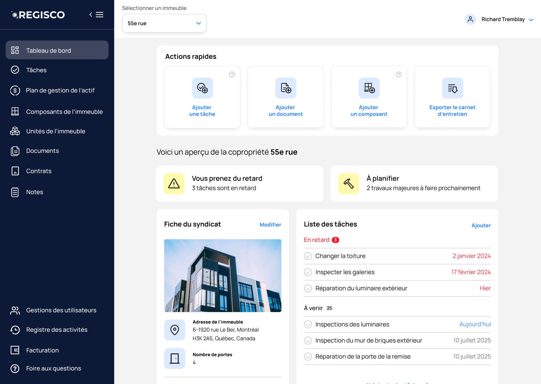Click the hammer icon in À planifier
Screen dimensions: 541x384
point(349,184)
